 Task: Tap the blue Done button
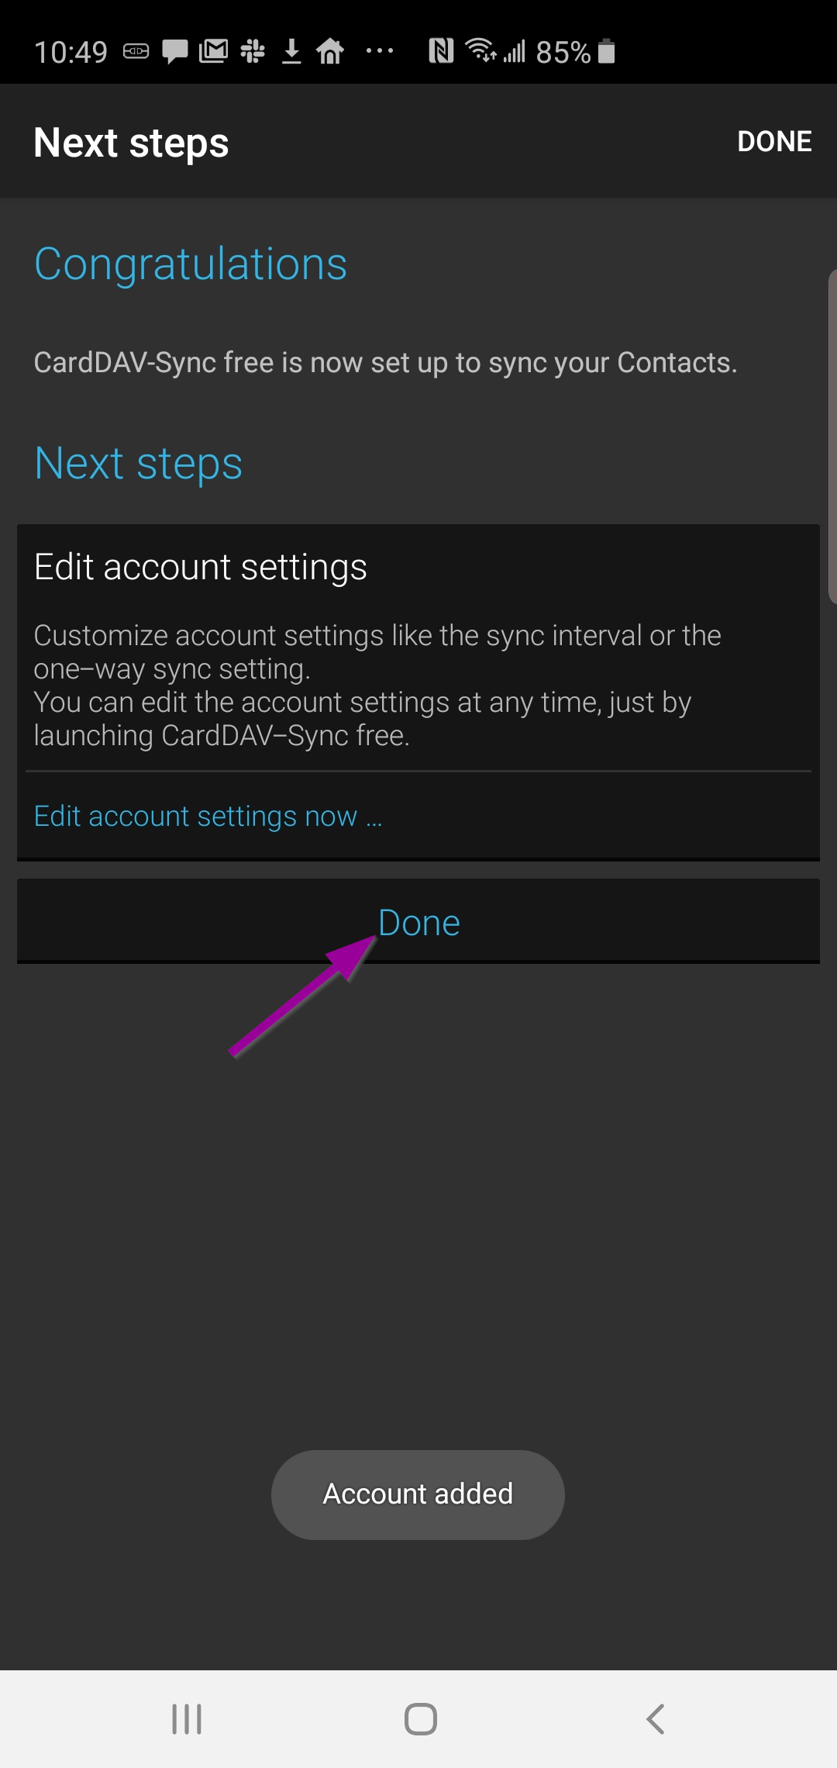click(418, 921)
